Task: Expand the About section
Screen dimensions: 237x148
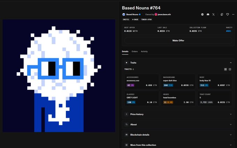Action: coord(231,124)
